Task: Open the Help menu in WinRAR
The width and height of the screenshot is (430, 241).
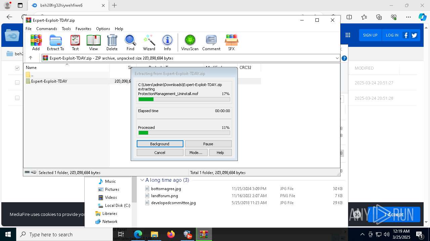Action: click(x=119, y=29)
